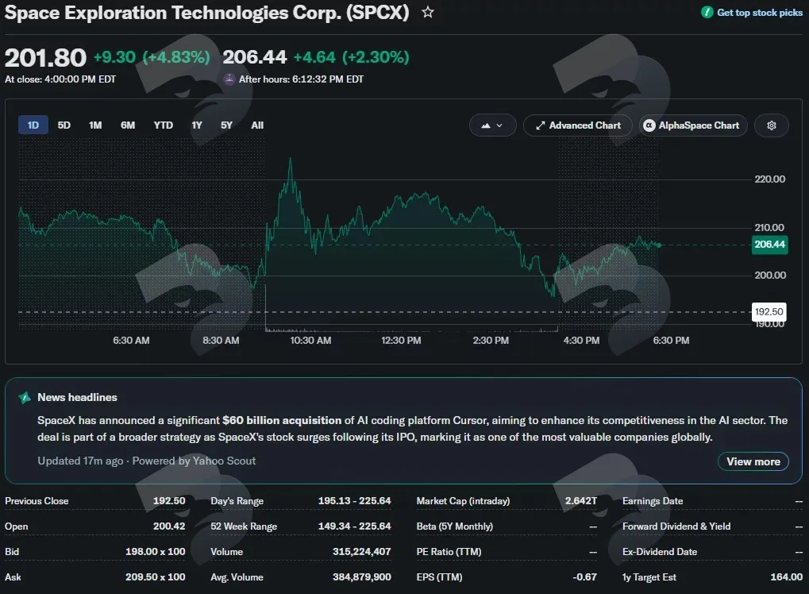The image size is (809, 594).
Task: Switch chart to 5D range
Action: 64,125
